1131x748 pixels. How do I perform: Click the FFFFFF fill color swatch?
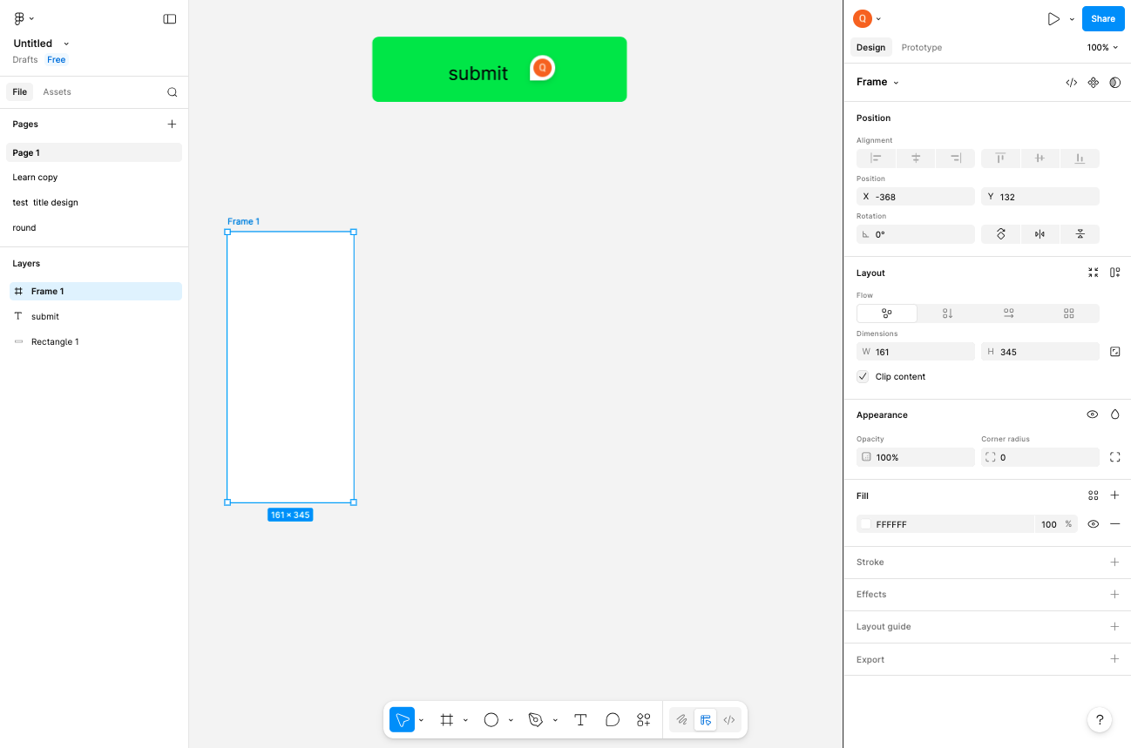click(x=865, y=524)
